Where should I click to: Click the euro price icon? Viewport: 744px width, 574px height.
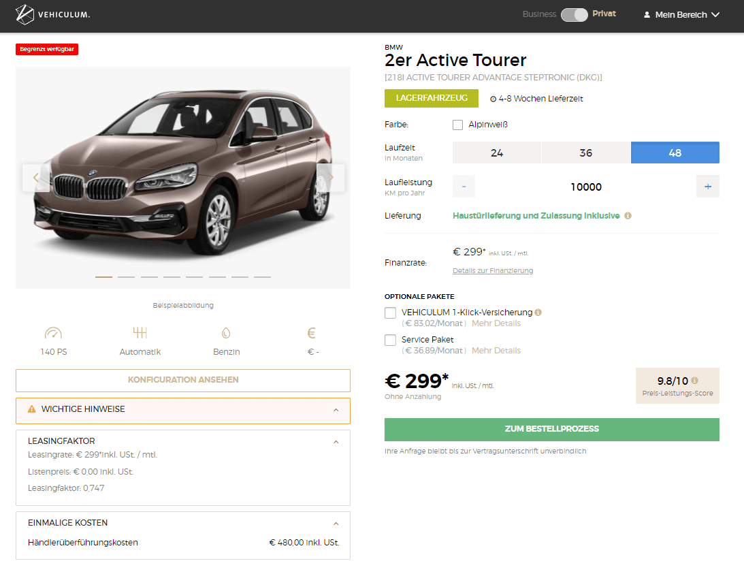(x=311, y=333)
